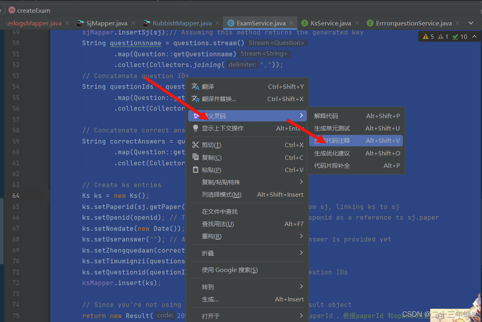Close the KsService.java tab
The image size is (482, 322).
(357, 23)
